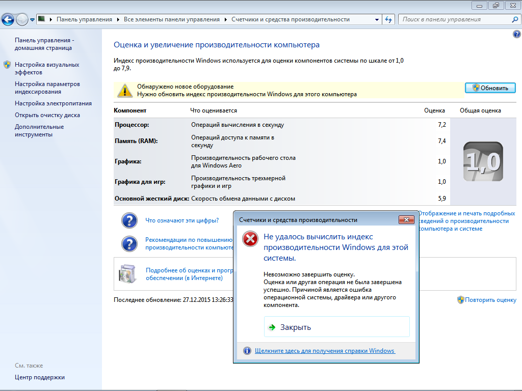Click the shield icon beside Настройка визуальных эффектов
Screen dimensions: 522x391
tap(7, 65)
